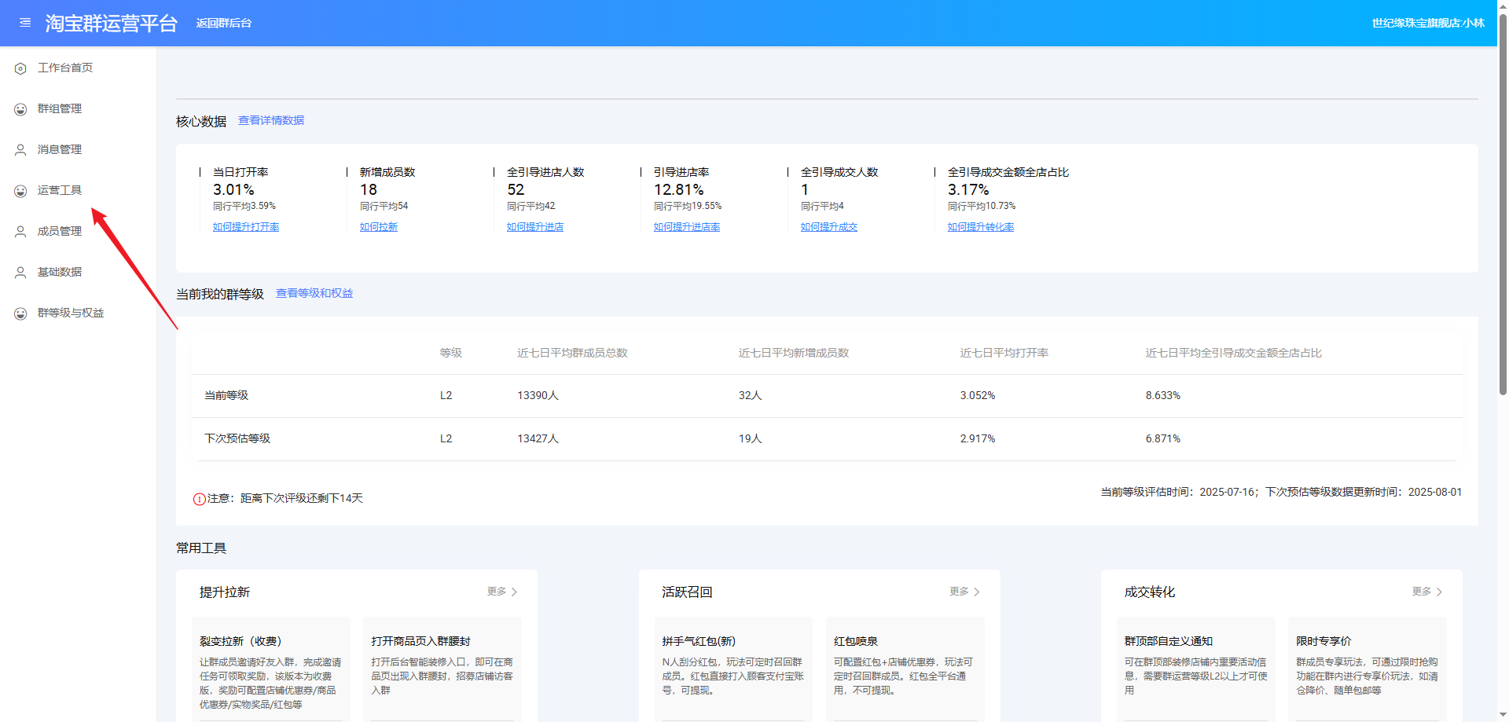
Task: Click the 如何提升转化率 help link
Action: pyautogui.click(x=981, y=227)
